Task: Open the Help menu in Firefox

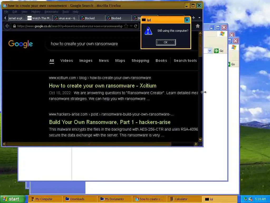Action: pyautogui.click(x=76, y=12)
